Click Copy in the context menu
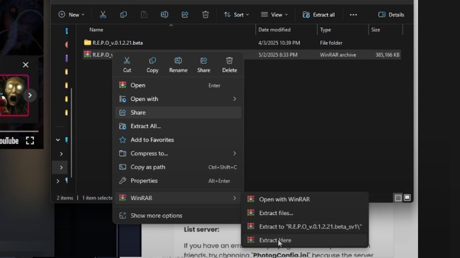 coord(152,65)
